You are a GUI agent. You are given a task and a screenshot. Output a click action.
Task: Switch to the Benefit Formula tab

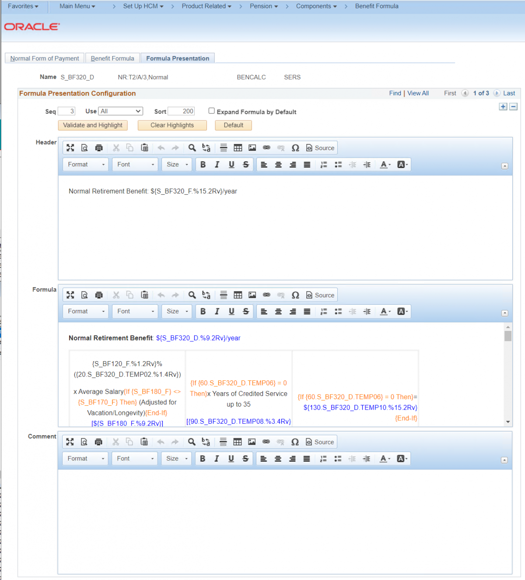pos(112,58)
